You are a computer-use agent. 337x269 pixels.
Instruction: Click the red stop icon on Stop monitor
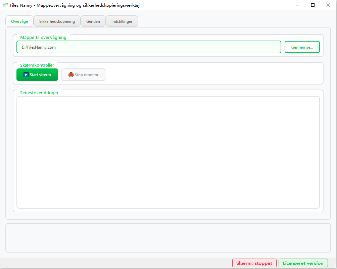[x=71, y=74]
